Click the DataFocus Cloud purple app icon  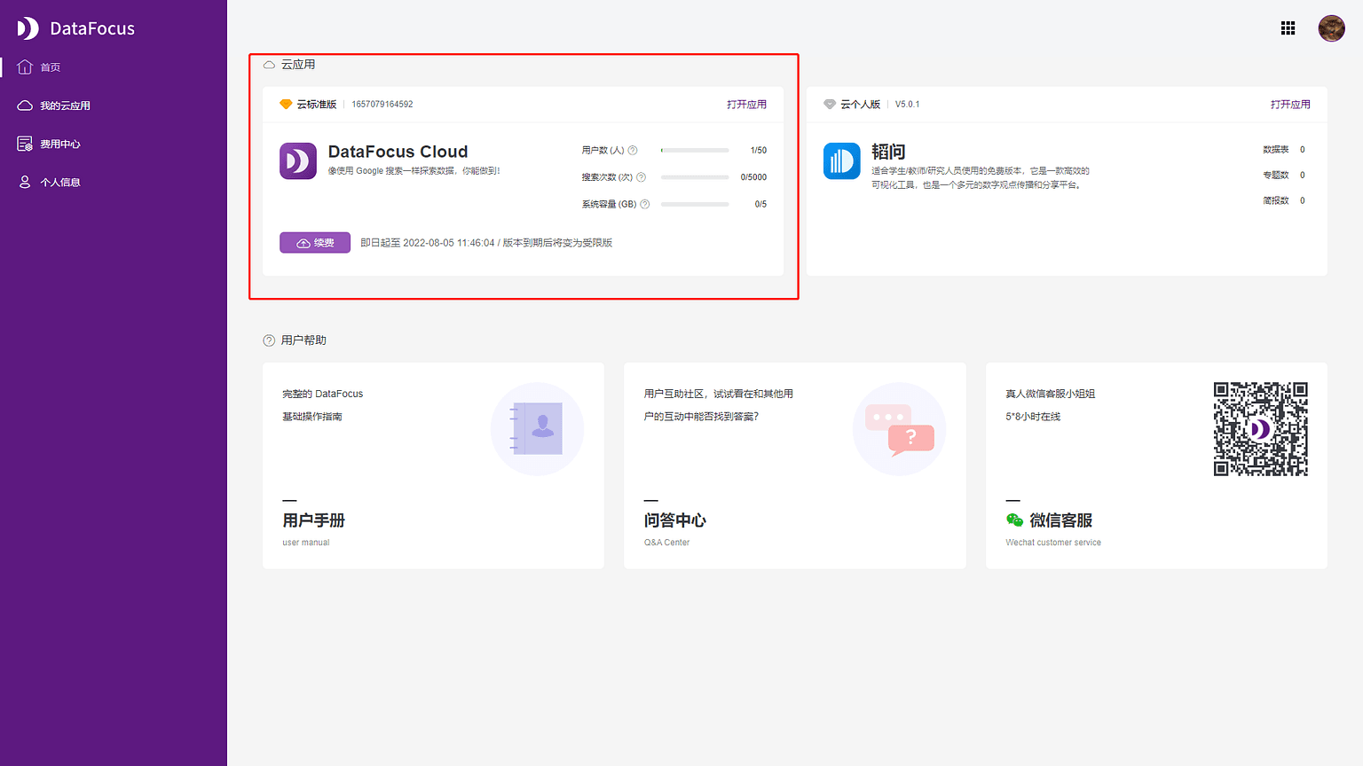tap(298, 160)
